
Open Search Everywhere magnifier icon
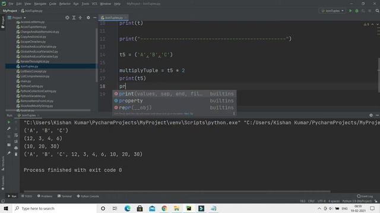point(377,11)
